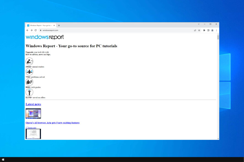The image size is (244, 162).
Task: Click the 17 hours ago link
Action: click(31, 128)
